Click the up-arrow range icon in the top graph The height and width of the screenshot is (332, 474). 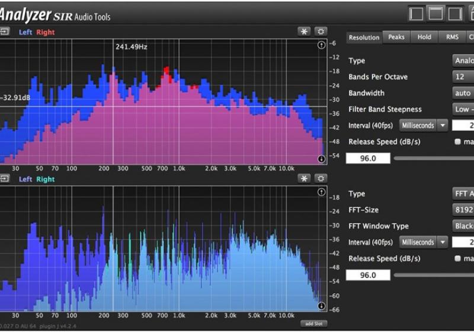coord(321,44)
